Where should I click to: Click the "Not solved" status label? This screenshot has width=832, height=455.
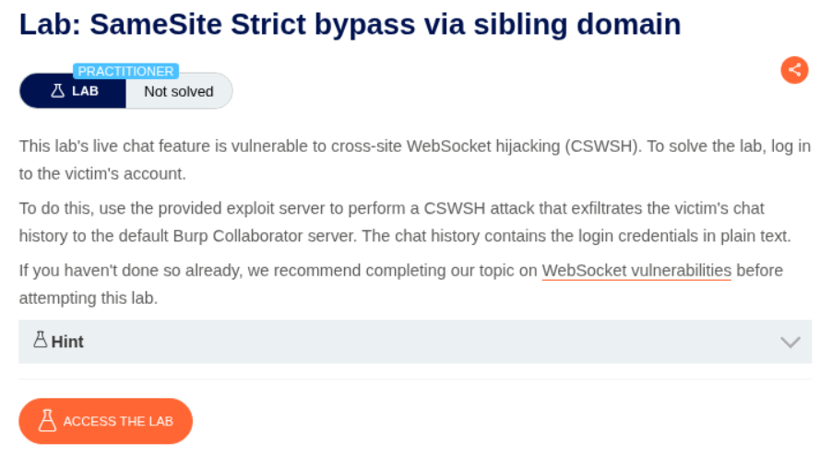(179, 91)
